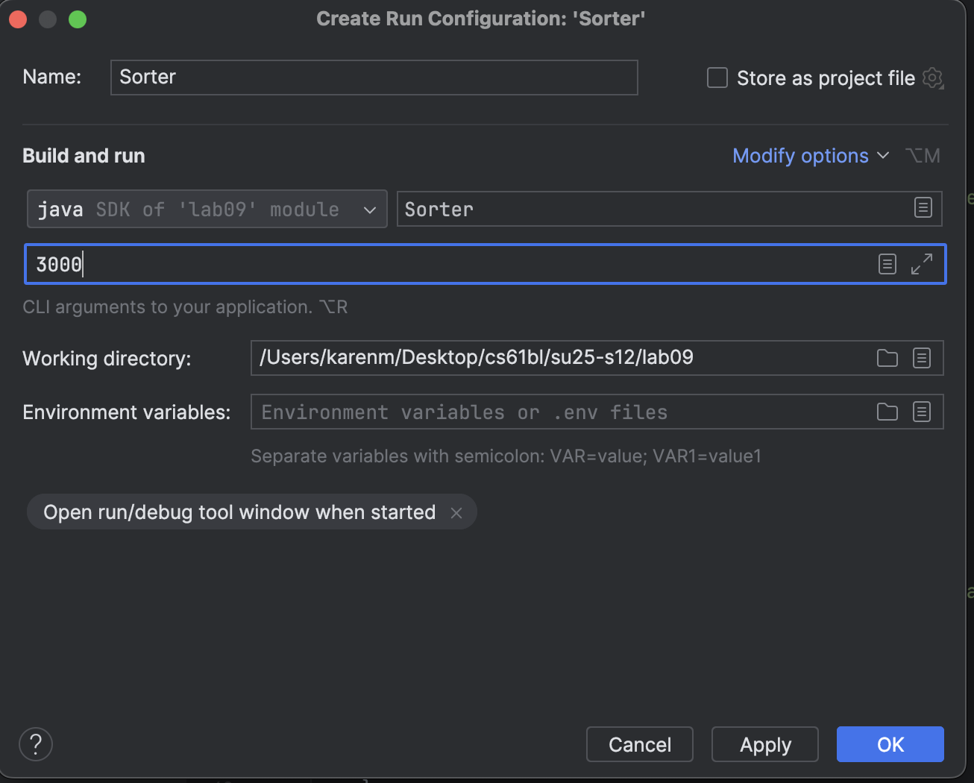Open the main class chooser icon beside Sorter
974x783 pixels.
click(923, 209)
